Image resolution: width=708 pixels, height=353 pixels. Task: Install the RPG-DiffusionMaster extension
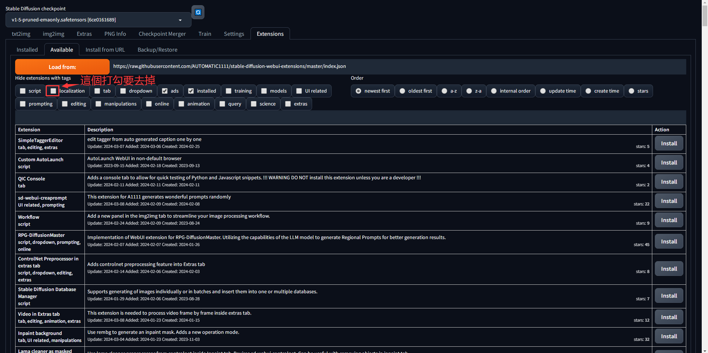coord(669,242)
